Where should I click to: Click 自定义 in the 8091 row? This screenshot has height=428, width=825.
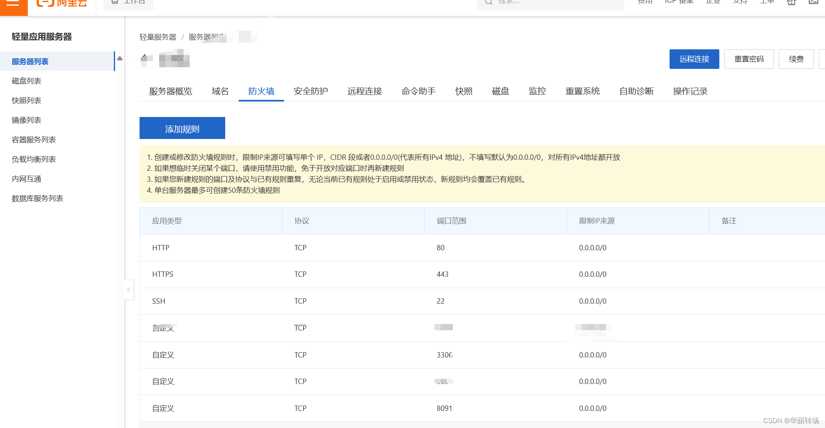click(163, 408)
